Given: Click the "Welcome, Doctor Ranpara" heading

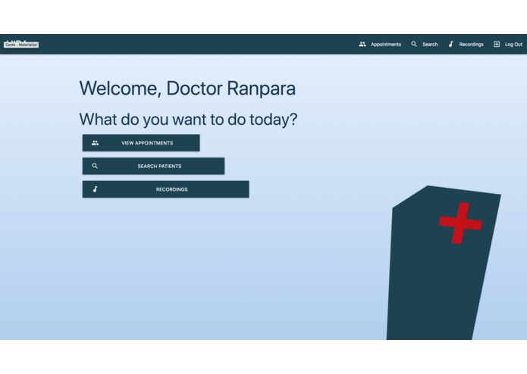Looking at the screenshot, I should (x=187, y=89).
